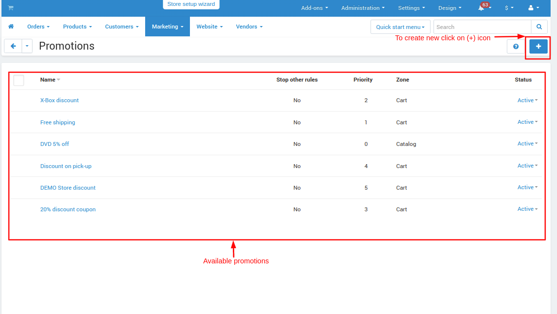Image resolution: width=557 pixels, height=314 pixels.
Task: Click the blue plus icon to add promotion
Action: [x=538, y=46]
